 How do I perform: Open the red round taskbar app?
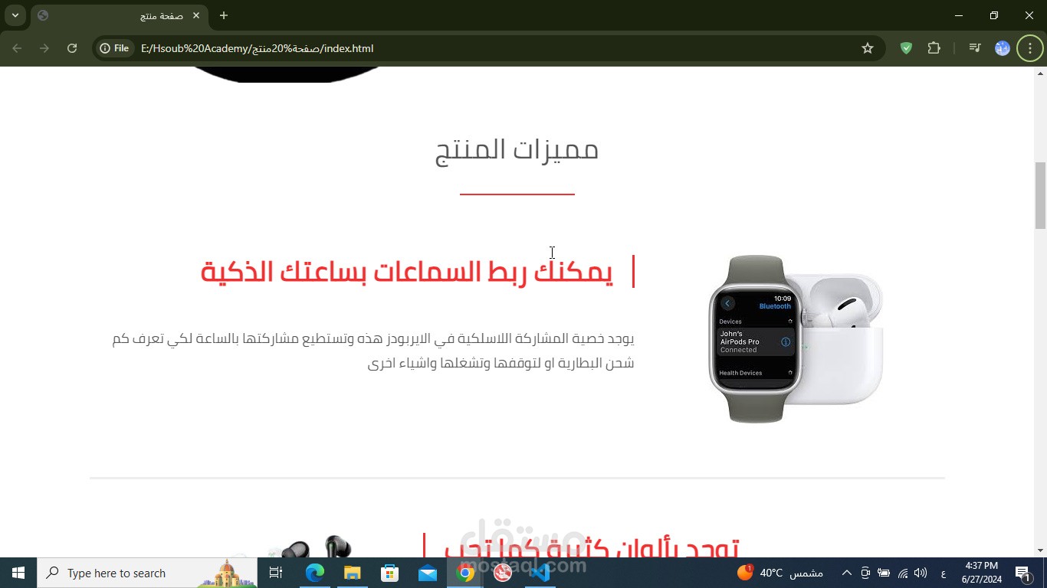503,573
